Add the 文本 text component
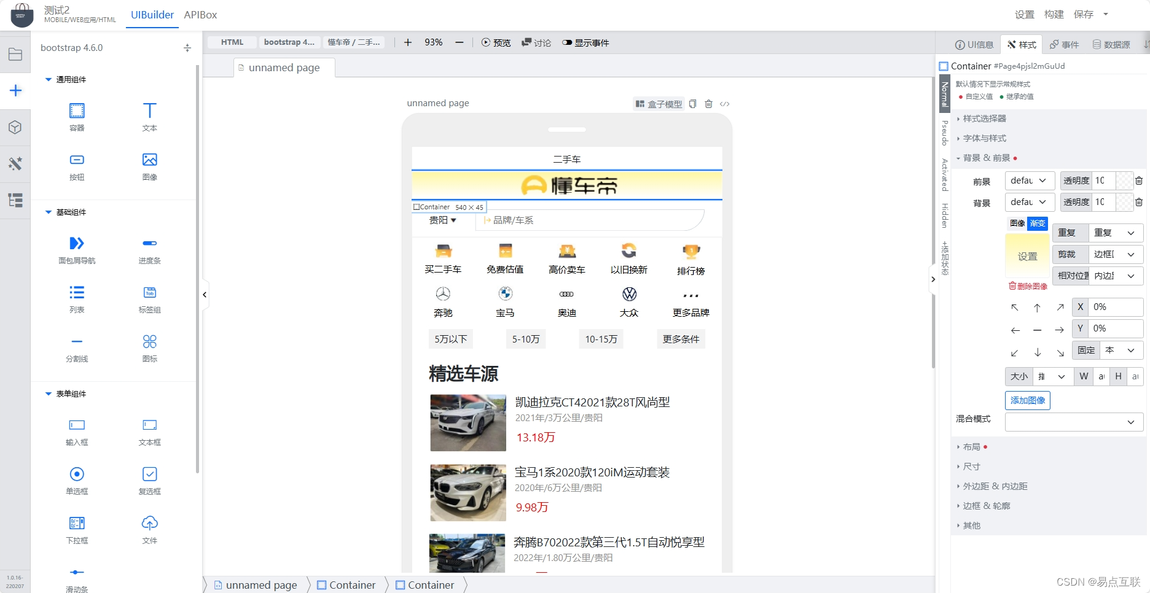This screenshot has height=593, width=1150. (x=150, y=117)
